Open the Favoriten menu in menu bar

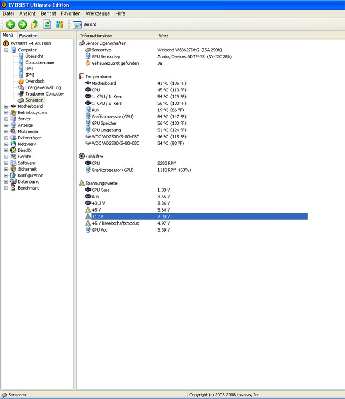click(x=71, y=13)
